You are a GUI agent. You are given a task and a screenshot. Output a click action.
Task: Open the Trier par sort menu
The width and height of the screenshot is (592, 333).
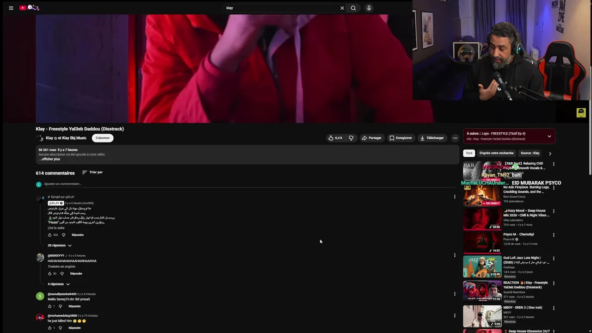92,172
